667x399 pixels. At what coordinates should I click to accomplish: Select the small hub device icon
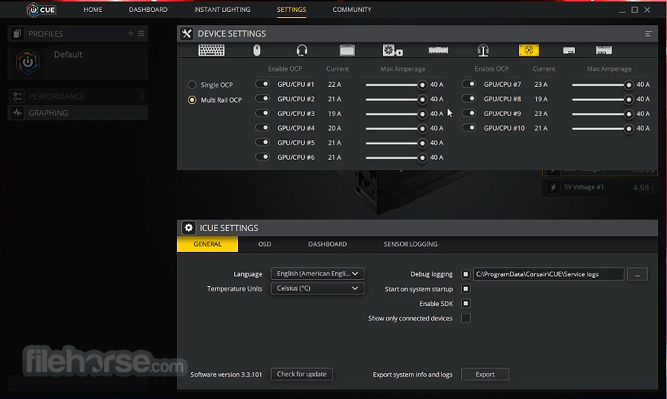pyautogui.click(x=569, y=51)
